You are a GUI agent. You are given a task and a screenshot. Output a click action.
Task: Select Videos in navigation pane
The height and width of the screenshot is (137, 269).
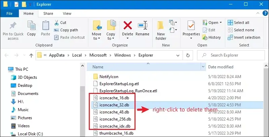tap(20, 126)
